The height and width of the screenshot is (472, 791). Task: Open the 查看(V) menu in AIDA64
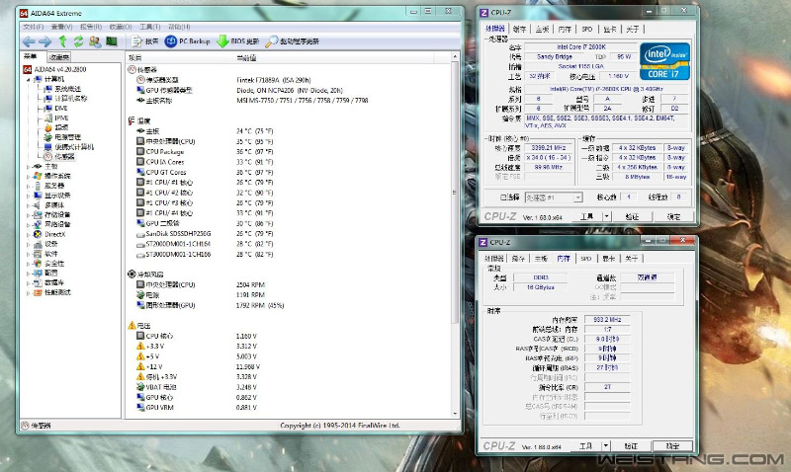tap(61, 27)
